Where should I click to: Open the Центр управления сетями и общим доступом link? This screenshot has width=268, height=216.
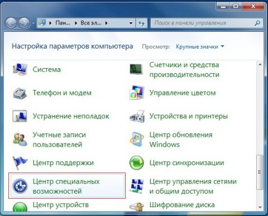[193, 186]
